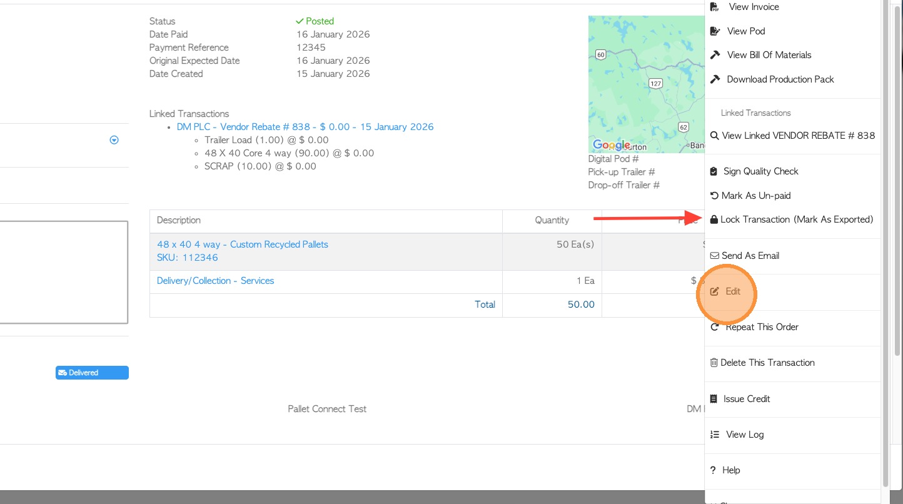The width and height of the screenshot is (903, 504).
Task: Open the Delivery/Collection - Services link
Action: point(216,281)
